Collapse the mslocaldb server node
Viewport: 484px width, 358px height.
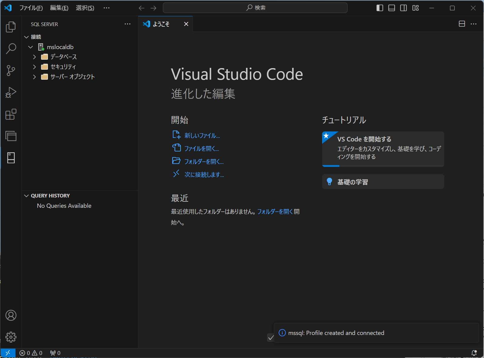tap(31, 47)
